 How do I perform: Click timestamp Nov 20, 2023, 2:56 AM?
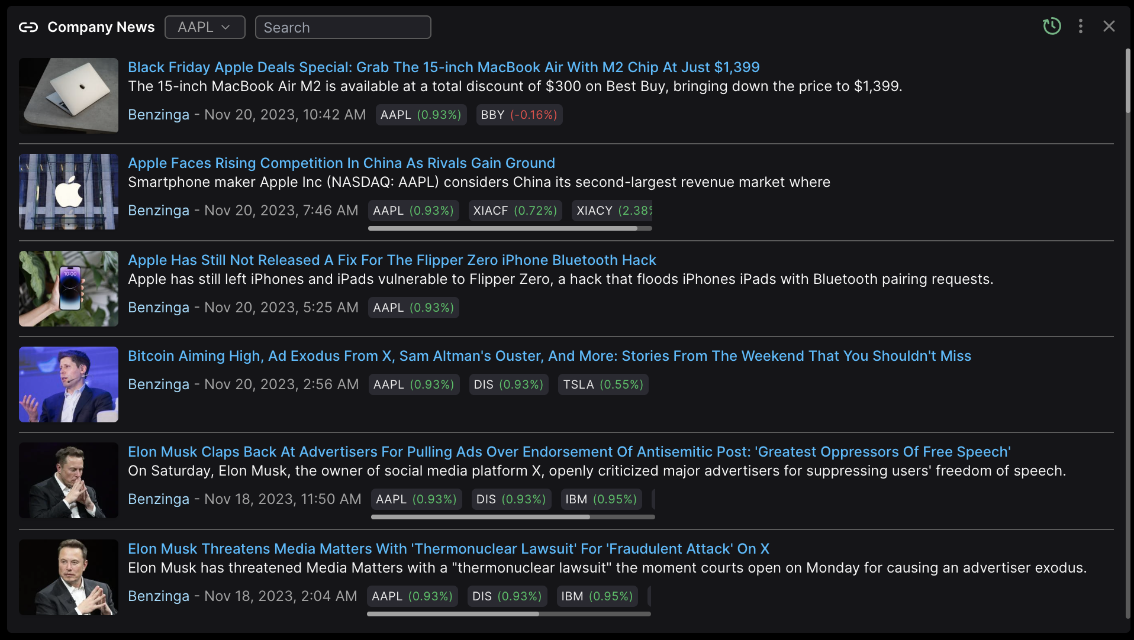coord(282,384)
